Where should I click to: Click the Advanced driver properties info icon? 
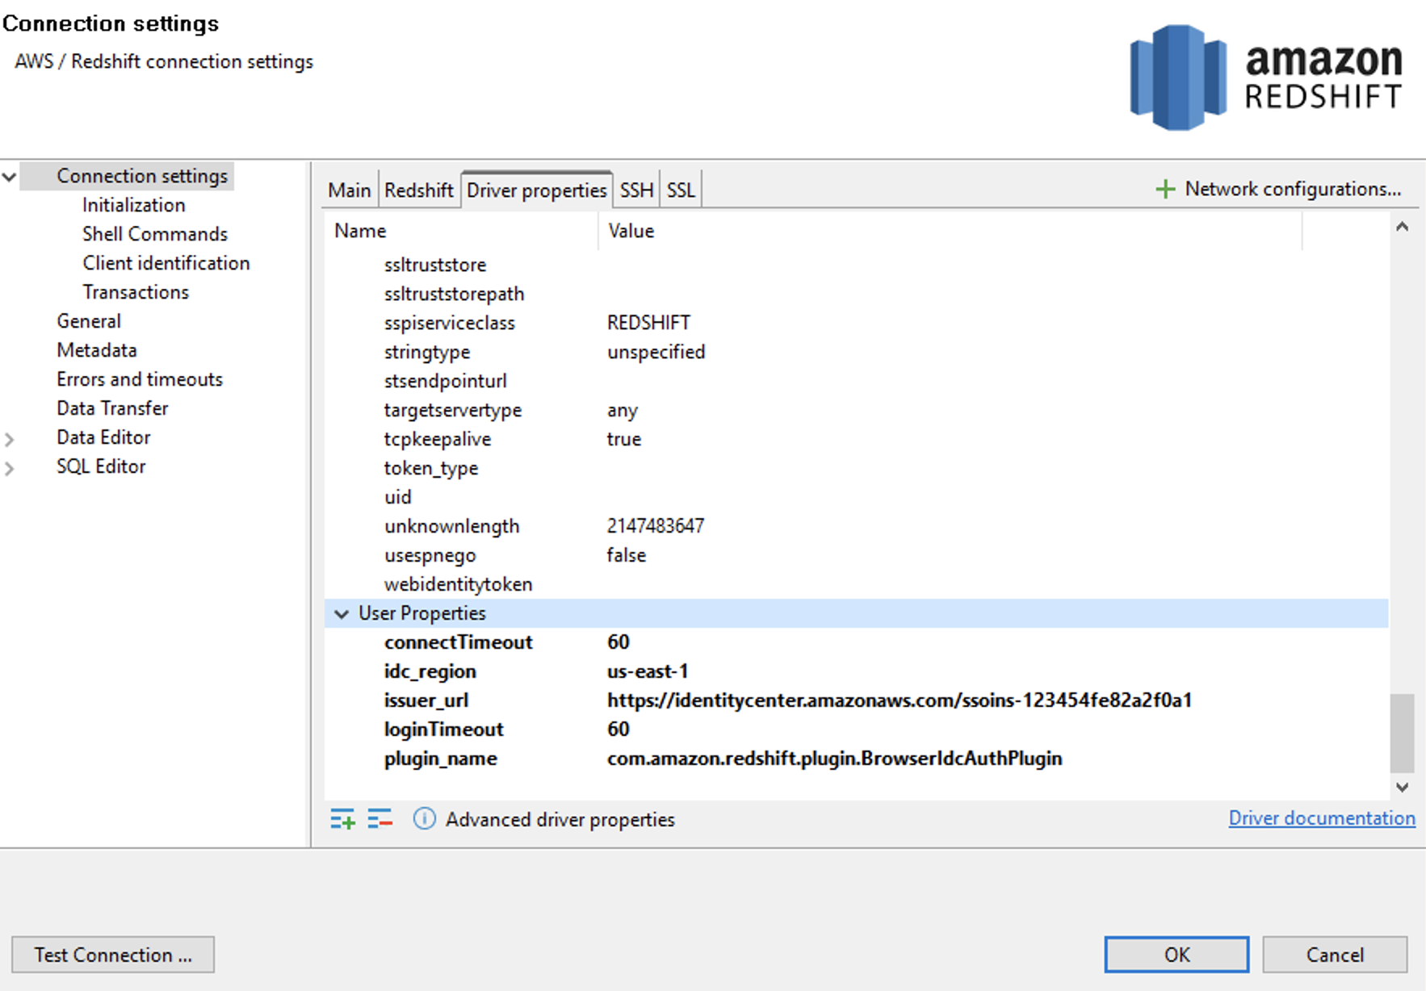pyautogui.click(x=424, y=819)
